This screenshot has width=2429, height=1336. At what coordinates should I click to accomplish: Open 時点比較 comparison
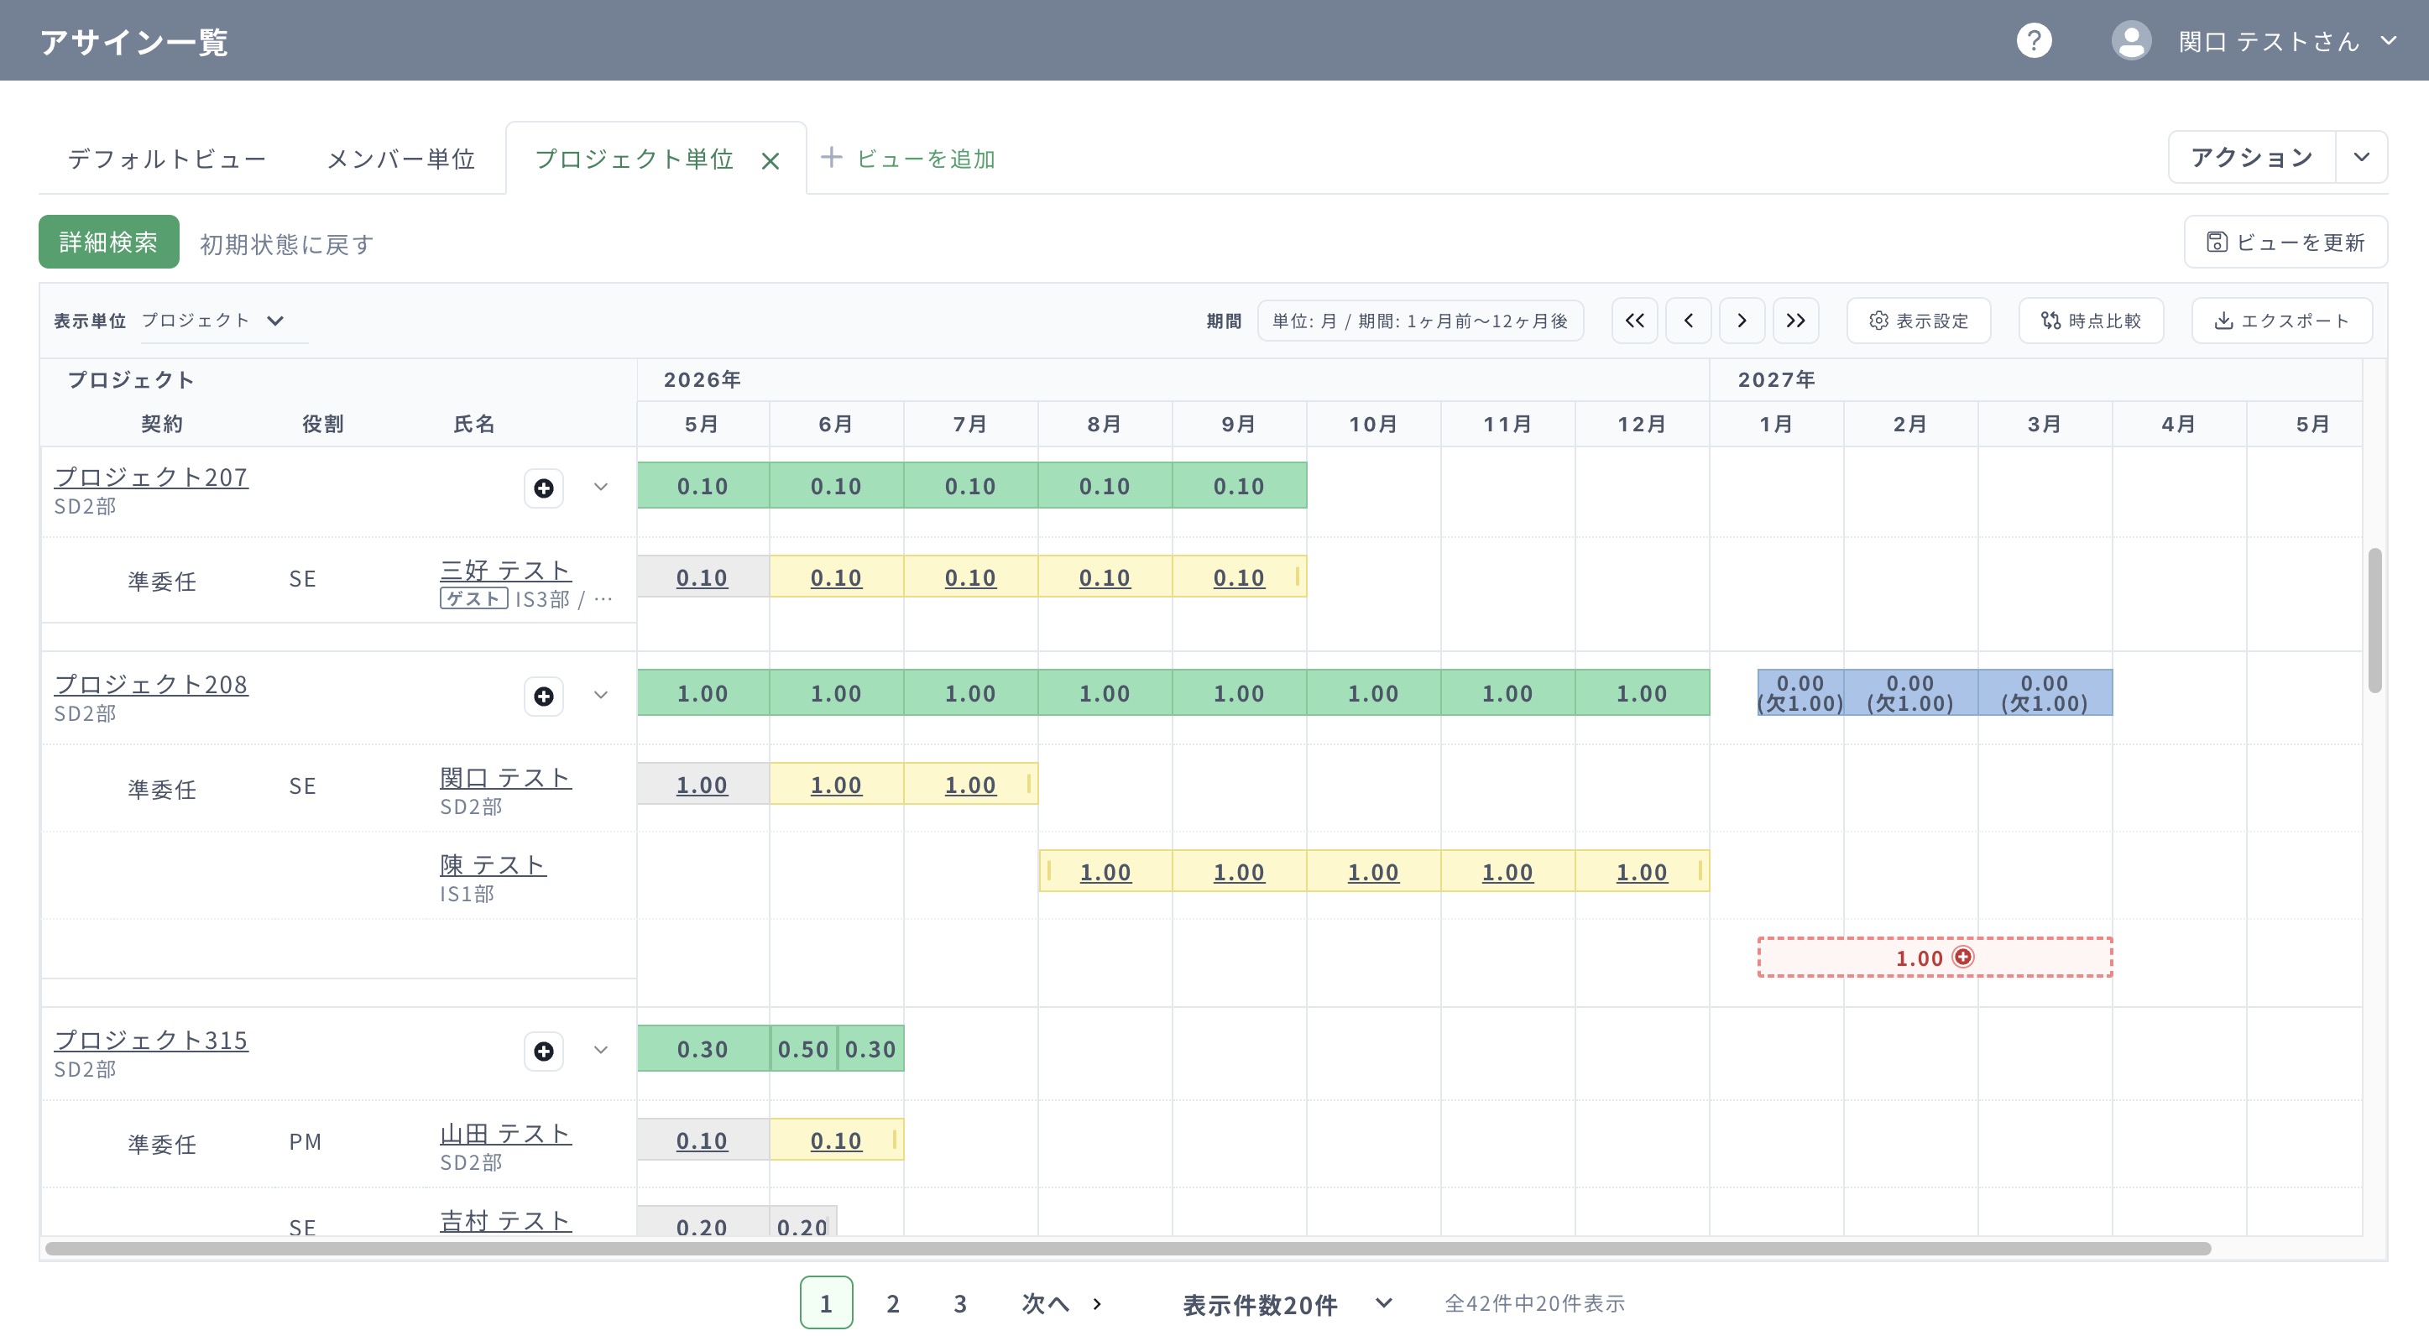[x=2091, y=321]
